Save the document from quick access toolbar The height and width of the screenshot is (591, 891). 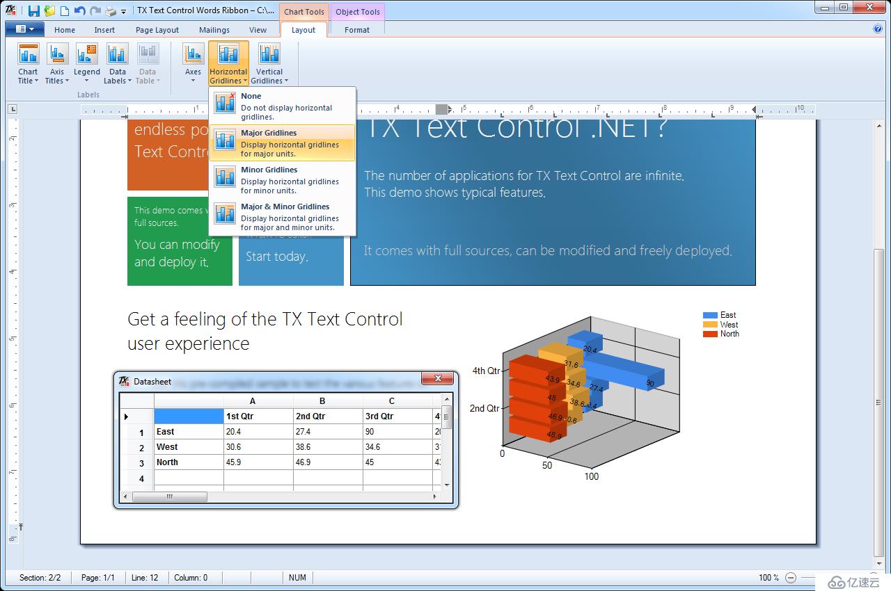[x=33, y=10]
